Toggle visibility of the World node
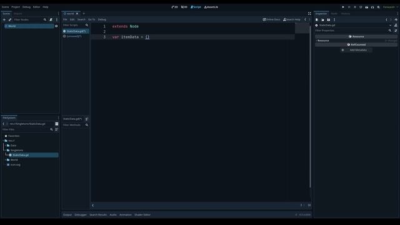 click(x=56, y=26)
